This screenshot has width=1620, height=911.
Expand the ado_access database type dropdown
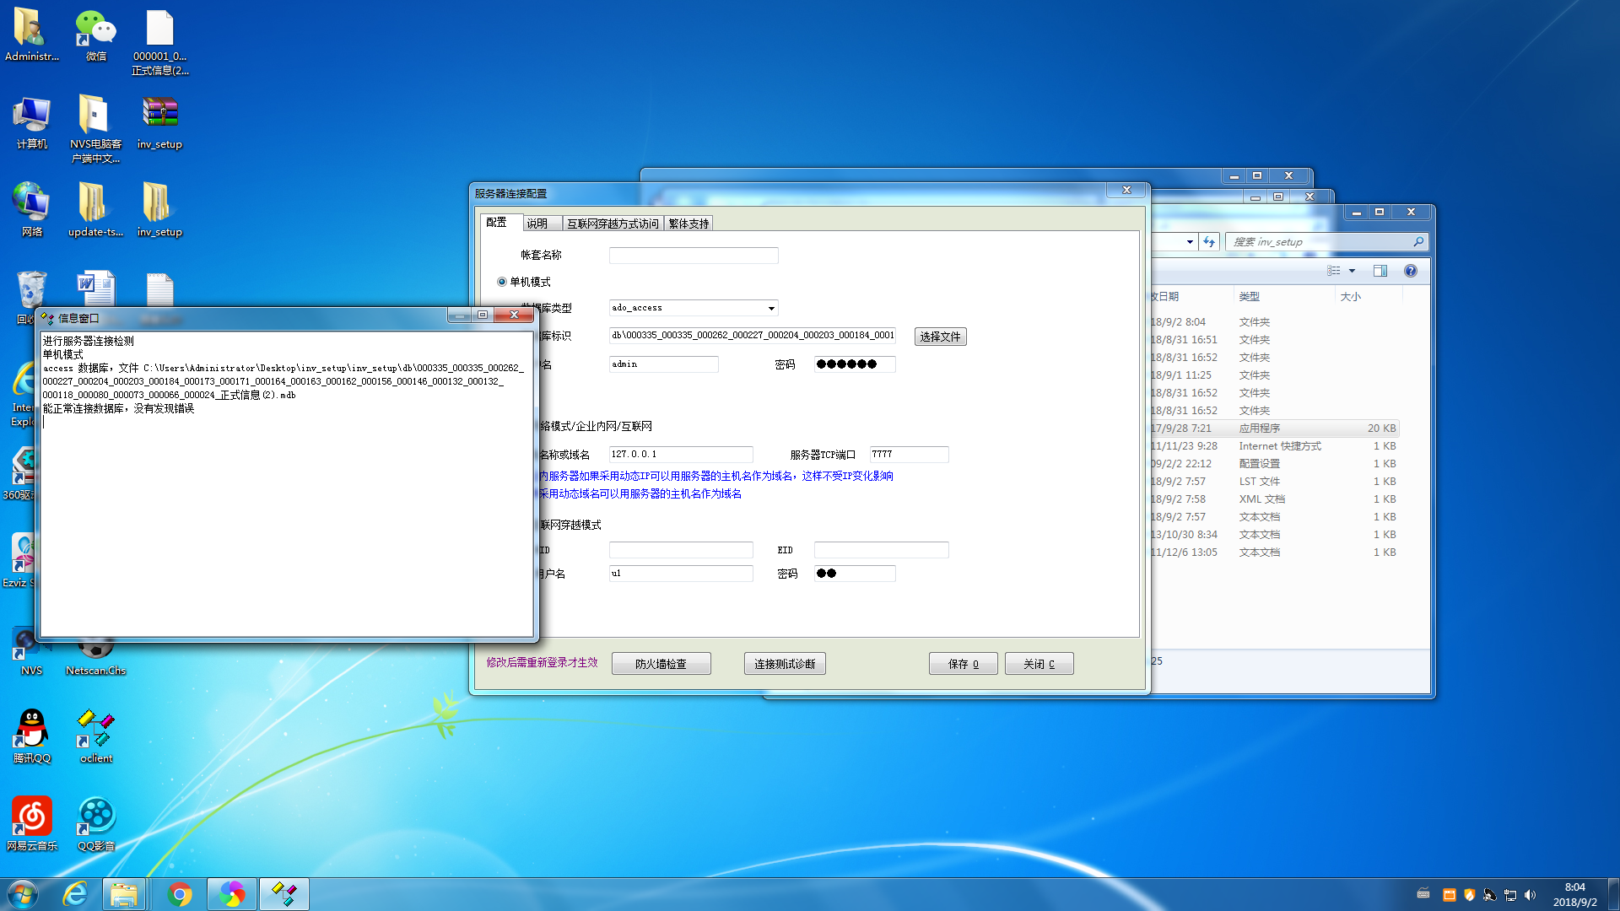[x=770, y=308]
